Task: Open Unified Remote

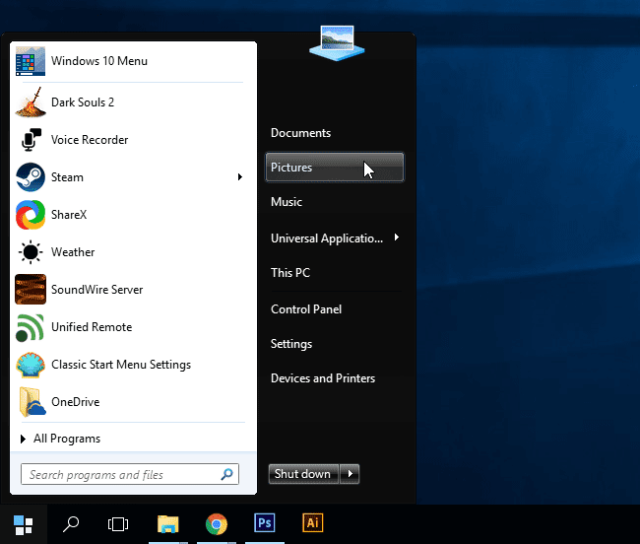Action: click(x=91, y=327)
